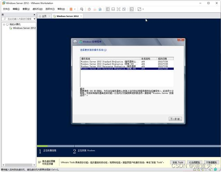This screenshot has width=221, height=172.
Task: Switch to Unity mode via the toolbar icon
Action: (124, 9)
